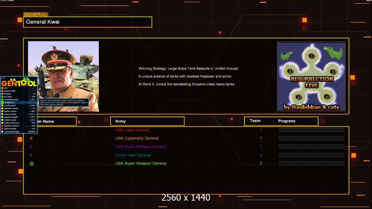The image size is (372, 209).
Task: Toggle upload mode ON value
Action: coord(33,129)
